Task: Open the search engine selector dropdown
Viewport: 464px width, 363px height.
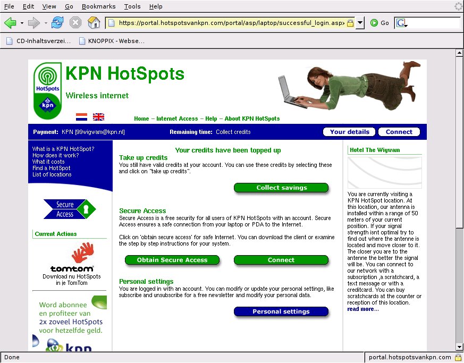Action: coord(401,23)
